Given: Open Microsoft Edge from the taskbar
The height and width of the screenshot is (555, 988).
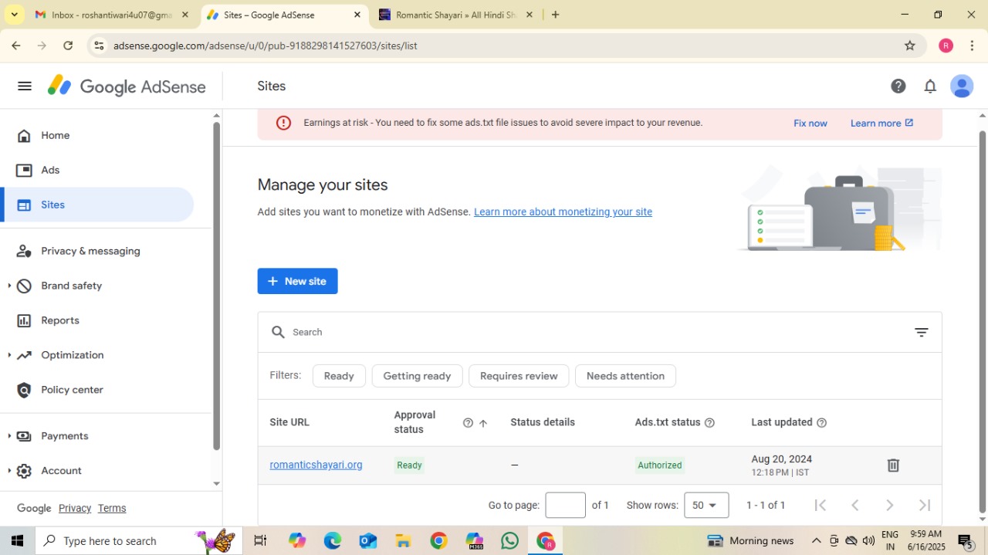Looking at the screenshot, I should [x=333, y=540].
